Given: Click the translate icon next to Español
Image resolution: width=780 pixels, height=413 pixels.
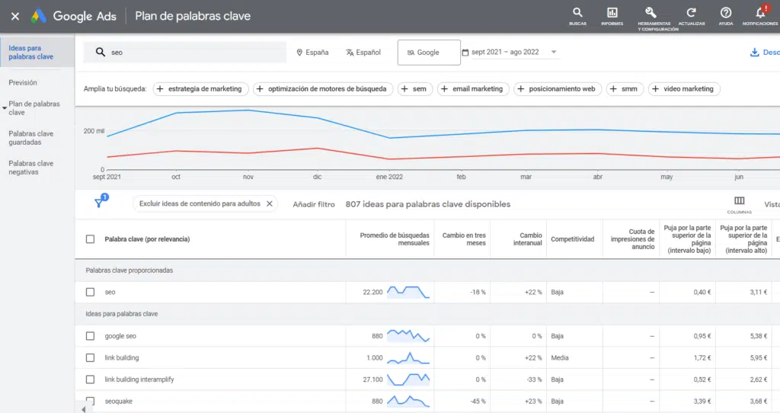Looking at the screenshot, I should (350, 53).
